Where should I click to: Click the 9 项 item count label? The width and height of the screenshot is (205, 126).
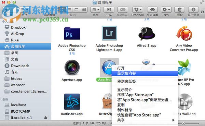[72, 54]
